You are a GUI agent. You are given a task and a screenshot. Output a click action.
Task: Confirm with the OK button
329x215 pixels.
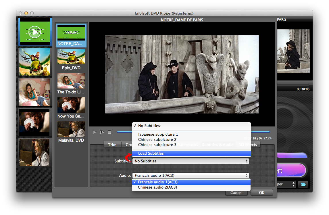point(262,193)
